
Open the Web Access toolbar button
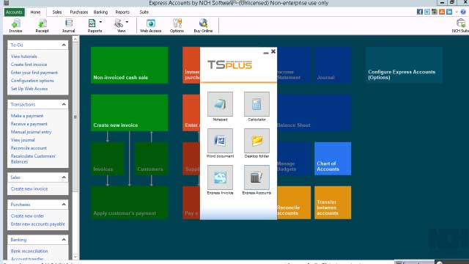pos(150,26)
